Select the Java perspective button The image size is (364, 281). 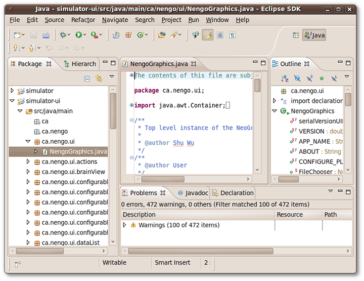click(x=314, y=35)
